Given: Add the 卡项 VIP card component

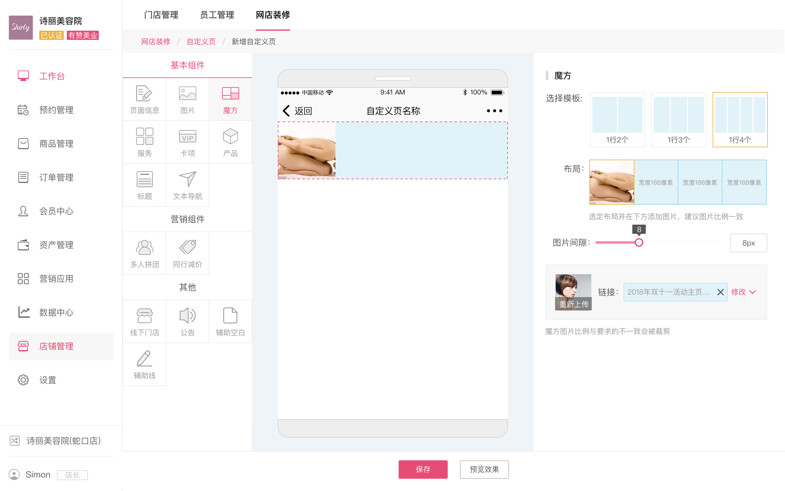Looking at the screenshot, I should point(187,142).
